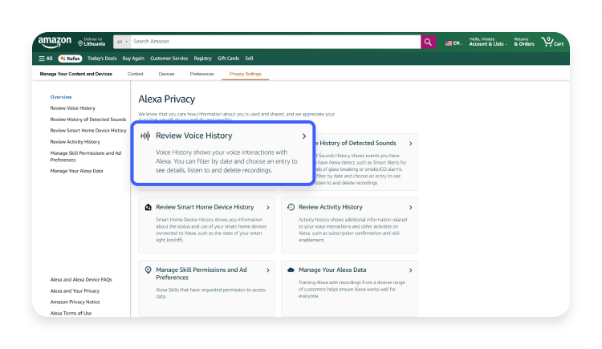Screen dimensions: 602x349
Task: Click the Sell link
Action: point(249,59)
